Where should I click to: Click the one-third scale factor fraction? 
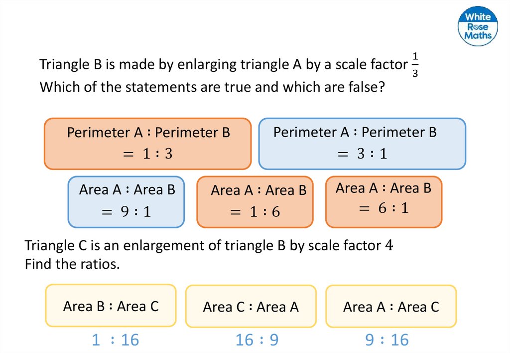click(x=416, y=65)
